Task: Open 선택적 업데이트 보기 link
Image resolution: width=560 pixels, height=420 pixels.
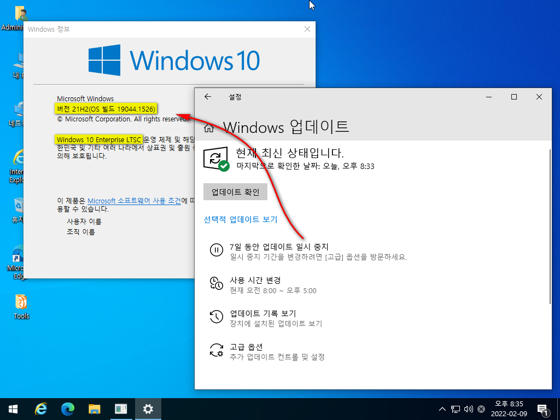Action: coord(241,219)
